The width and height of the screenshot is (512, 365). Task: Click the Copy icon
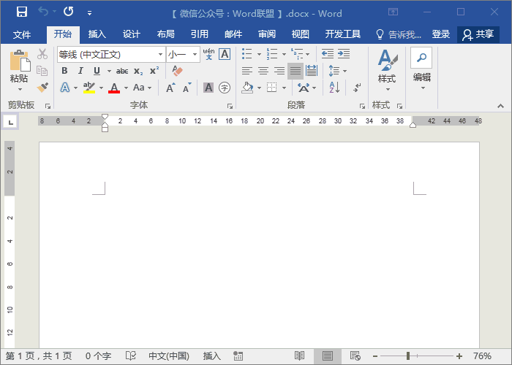pos(42,70)
